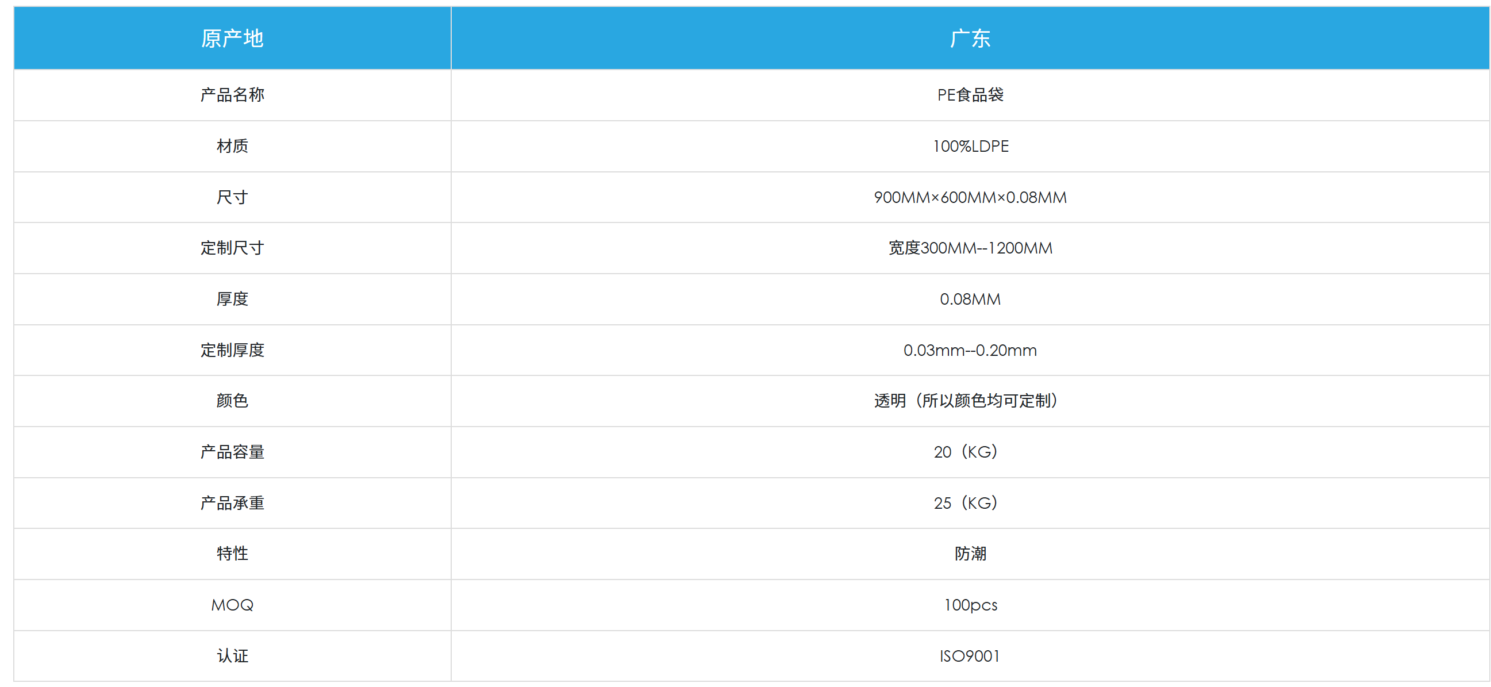This screenshot has height=687, width=1491.
Task: Select the 特性 row label
Action: (x=232, y=553)
